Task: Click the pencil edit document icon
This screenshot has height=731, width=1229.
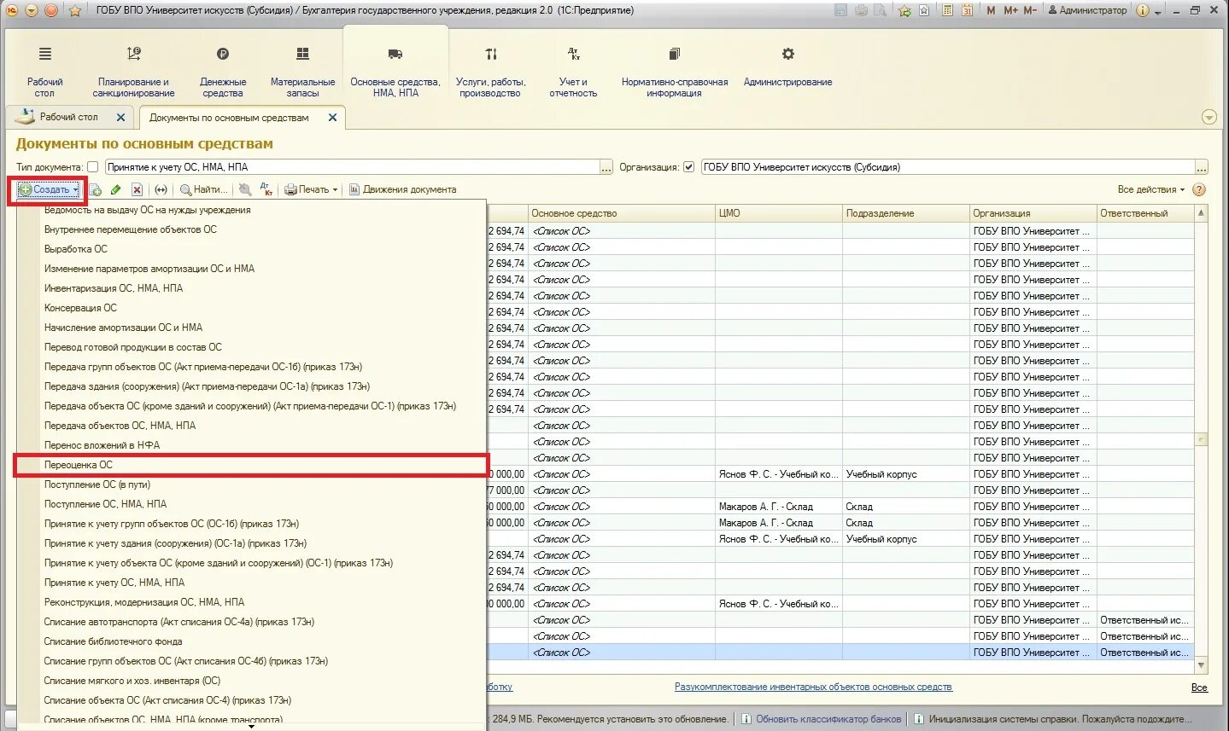Action: tap(115, 189)
